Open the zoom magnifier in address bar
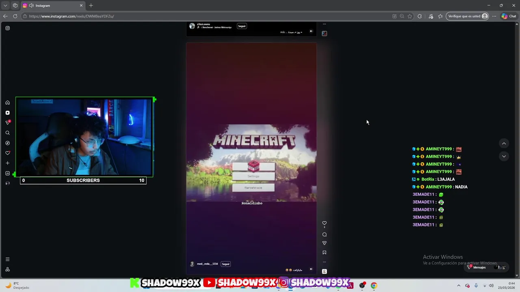This screenshot has height=292, width=520. click(402, 16)
